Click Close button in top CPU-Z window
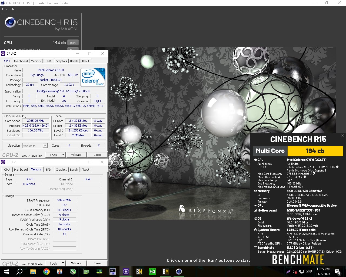 tap(97, 155)
